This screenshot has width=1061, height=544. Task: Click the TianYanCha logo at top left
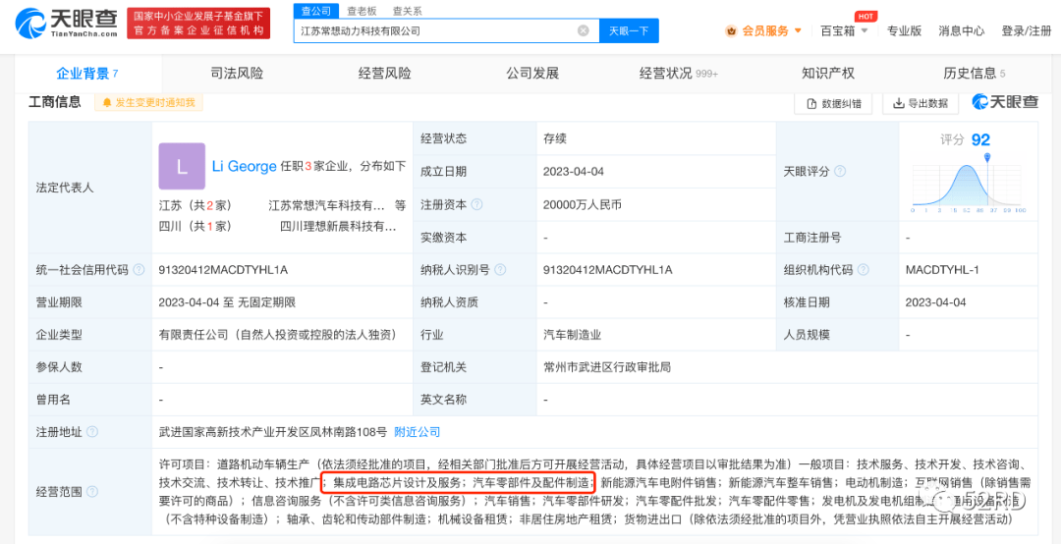[x=66, y=24]
